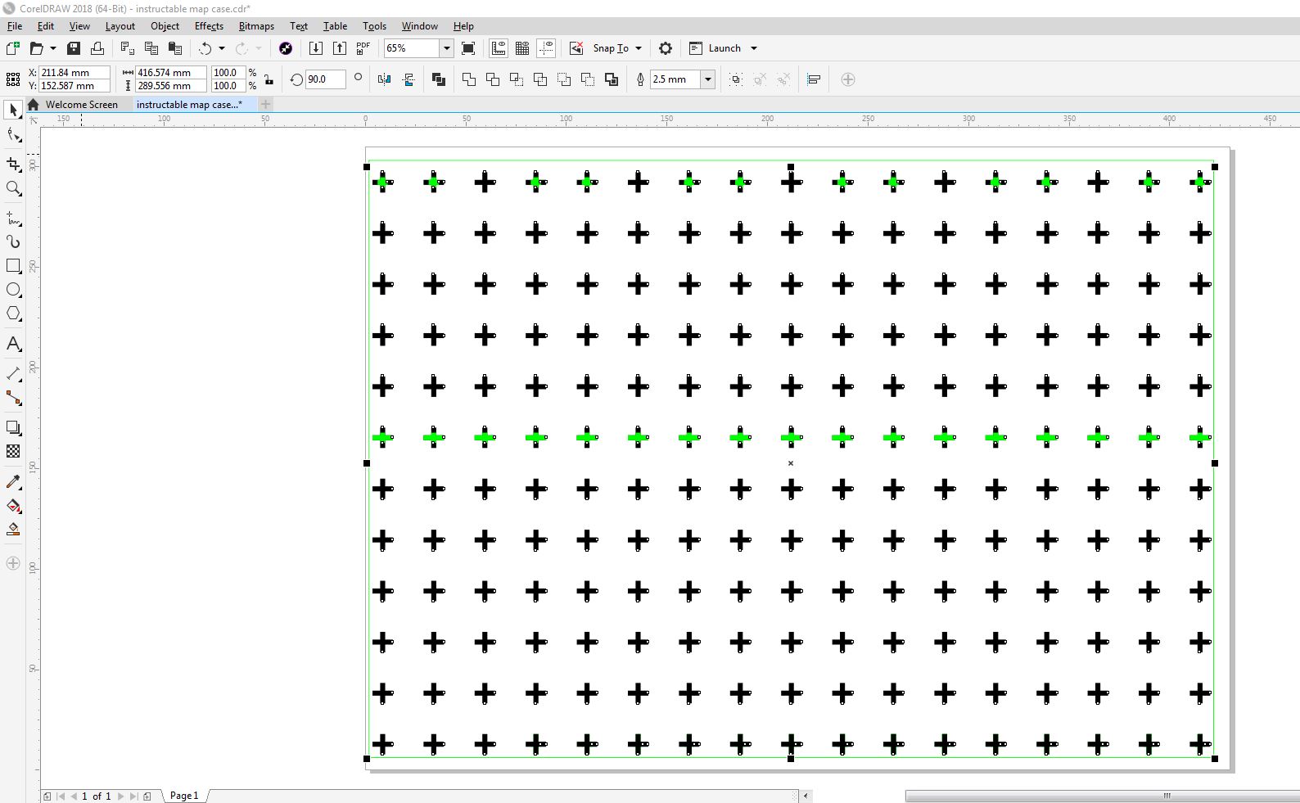1300x803 pixels.
Task: Select the Color Eyedropper tool
Action: click(x=13, y=482)
